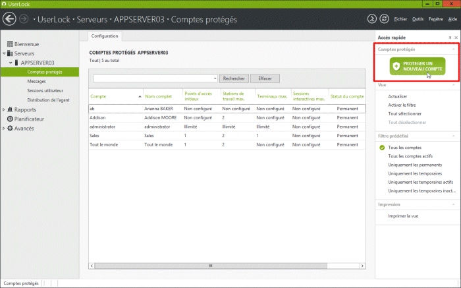Open Bienvenue in the sidebar
Image resolution: width=461 pixels, height=288 pixels.
[26, 44]
